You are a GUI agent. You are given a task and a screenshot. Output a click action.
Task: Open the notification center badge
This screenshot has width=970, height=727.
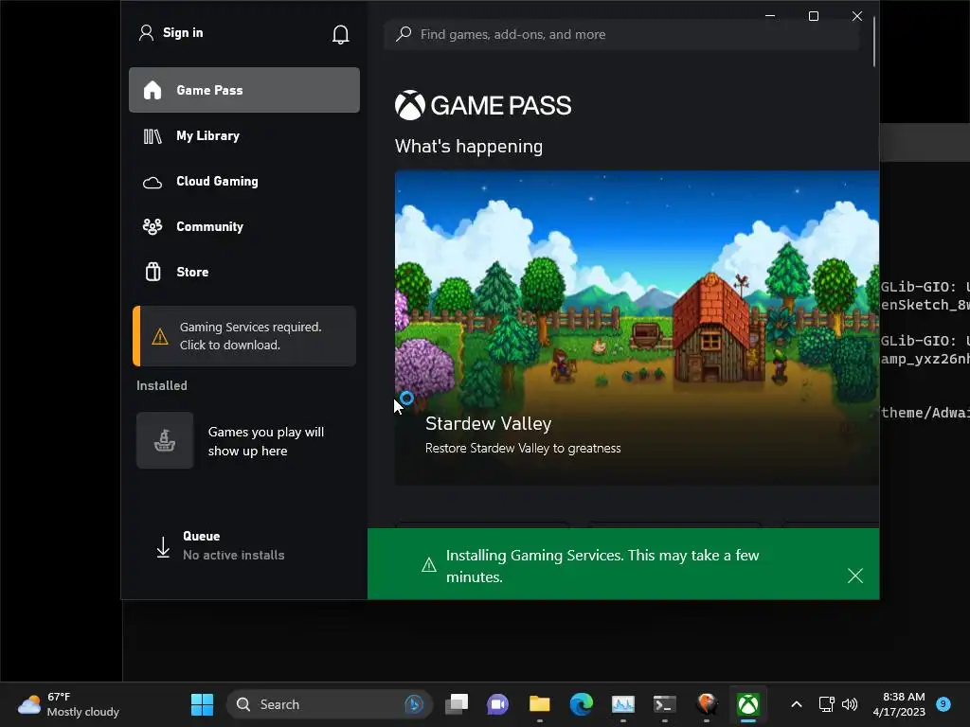[943, 704]
